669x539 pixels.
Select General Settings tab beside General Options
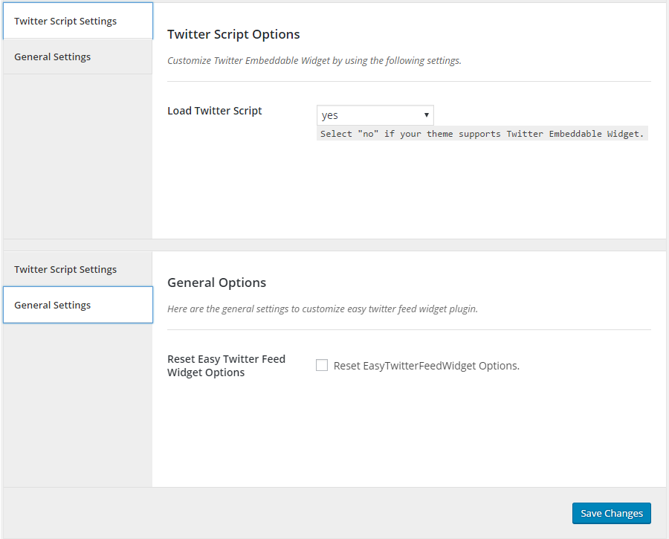point(77,305)
